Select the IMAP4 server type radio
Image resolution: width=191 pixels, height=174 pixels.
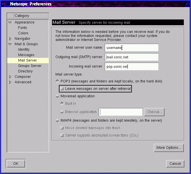[x=57, y=120]
